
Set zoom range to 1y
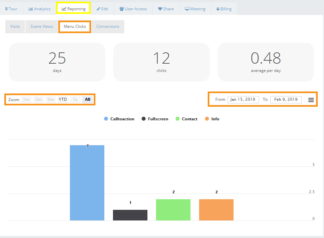click(x=75, y=99)
